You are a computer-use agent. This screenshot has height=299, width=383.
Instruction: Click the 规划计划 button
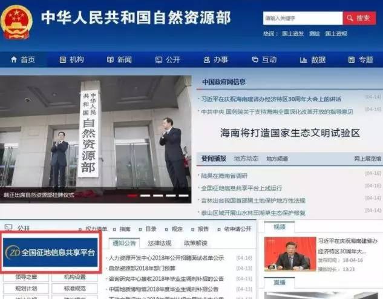[26, 289]
